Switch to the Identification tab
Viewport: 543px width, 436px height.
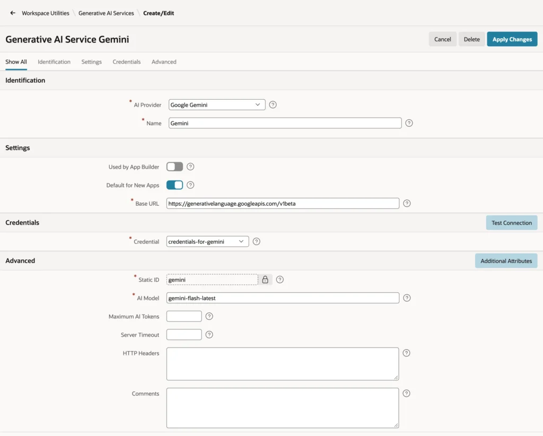pyautogui.click(x=54, y=62)
